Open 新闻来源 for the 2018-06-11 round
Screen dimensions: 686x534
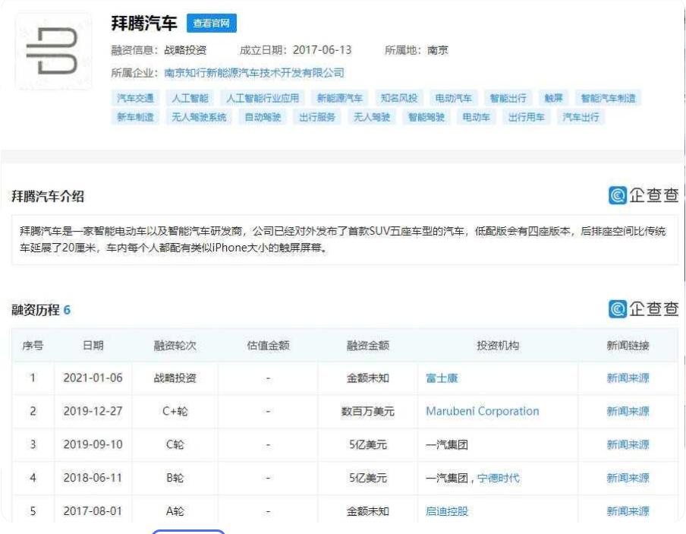pyautogui.click(x=628, y=478)
